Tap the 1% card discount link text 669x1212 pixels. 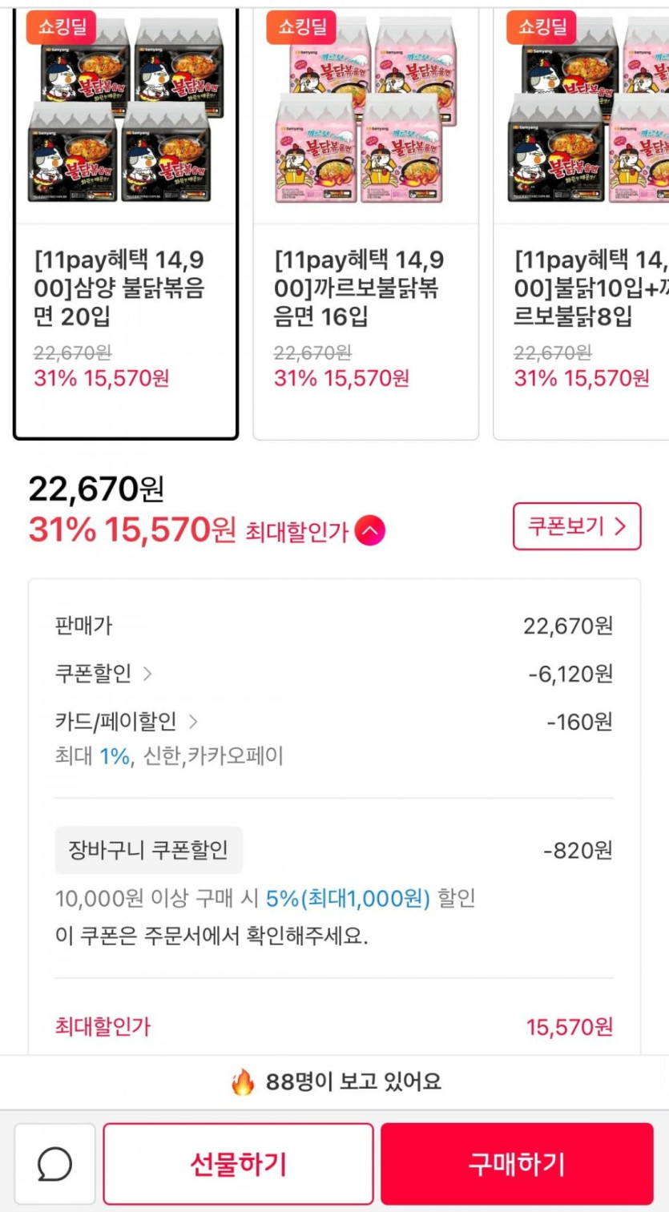coord(115,755)
